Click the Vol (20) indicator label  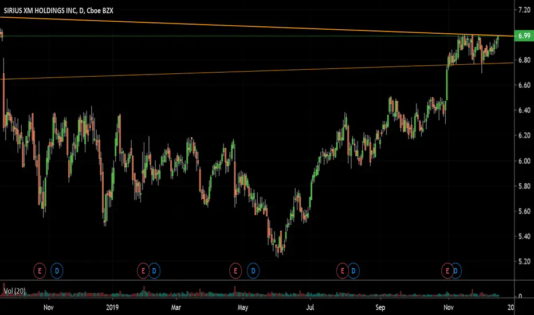[x=15, y=291]
